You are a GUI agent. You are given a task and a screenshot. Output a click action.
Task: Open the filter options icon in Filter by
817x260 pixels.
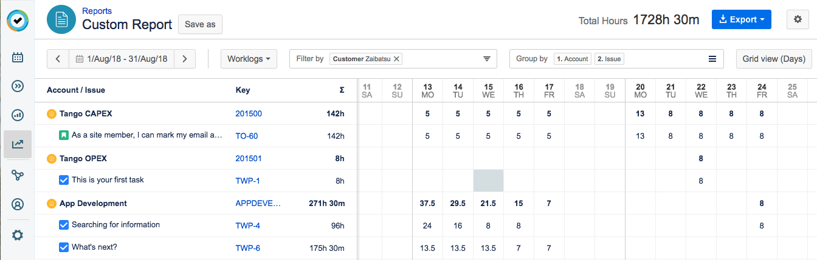(x=486, y=59)
